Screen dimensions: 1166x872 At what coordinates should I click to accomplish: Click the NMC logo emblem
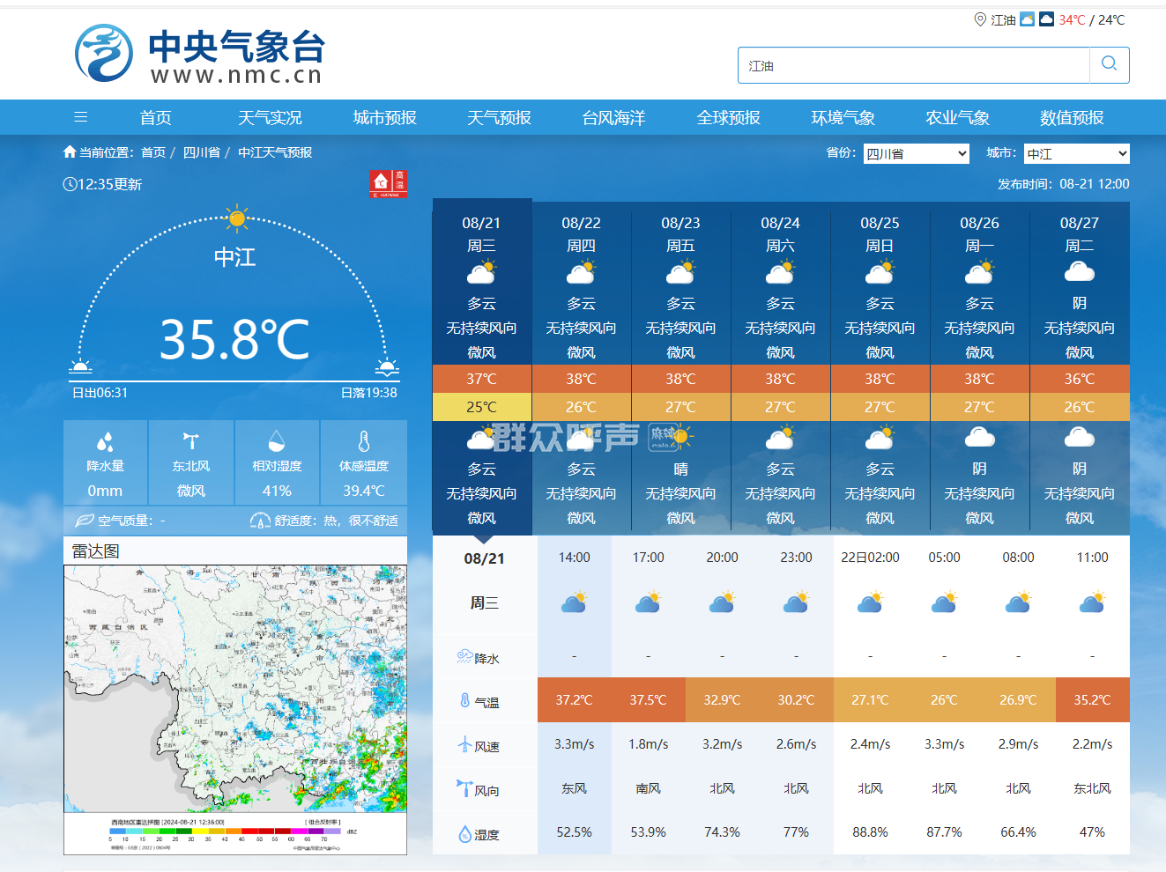tap(104, 55)
